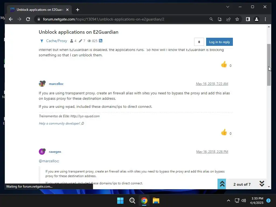This screenshot has width=276, height=207.
Task: Open marcelloc's avatar
Action: click(42, 84)
